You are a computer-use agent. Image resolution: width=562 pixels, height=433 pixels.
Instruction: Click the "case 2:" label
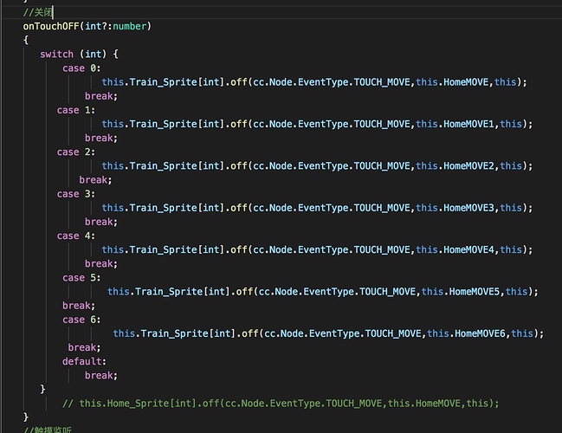click(75, 152)
